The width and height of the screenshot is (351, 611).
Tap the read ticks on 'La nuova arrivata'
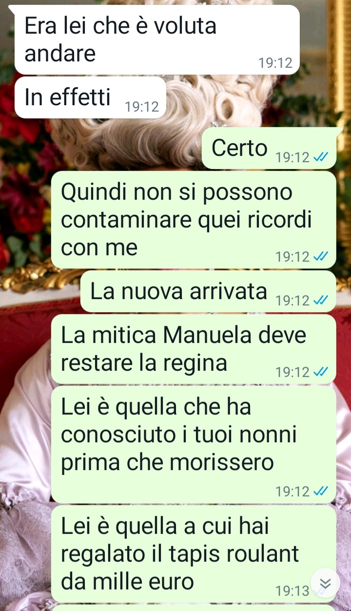322,301
